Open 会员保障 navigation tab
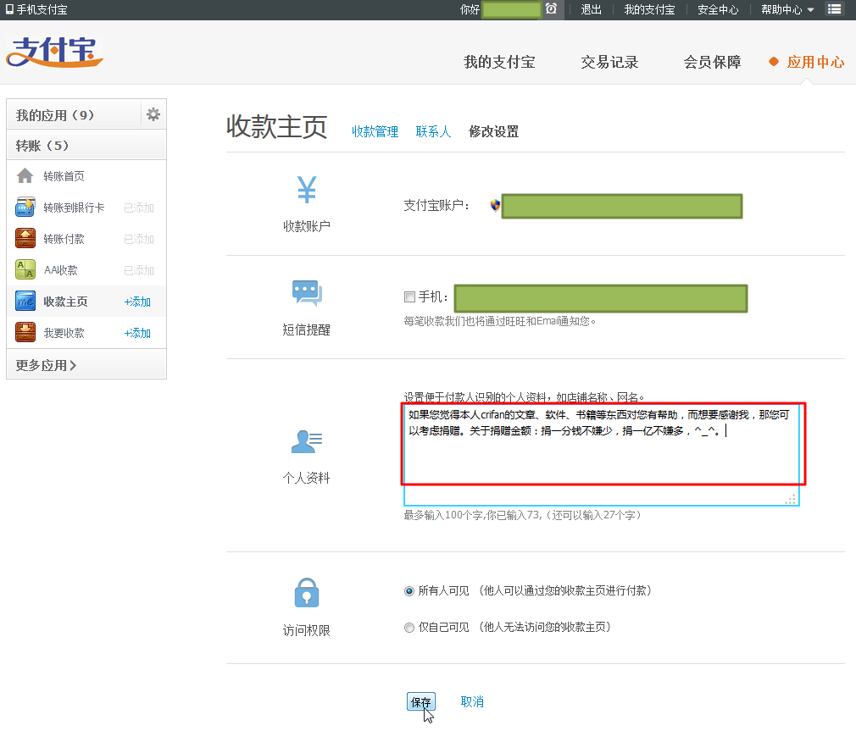The width and height of the screenshot is (856, 731). coord(713,62)
